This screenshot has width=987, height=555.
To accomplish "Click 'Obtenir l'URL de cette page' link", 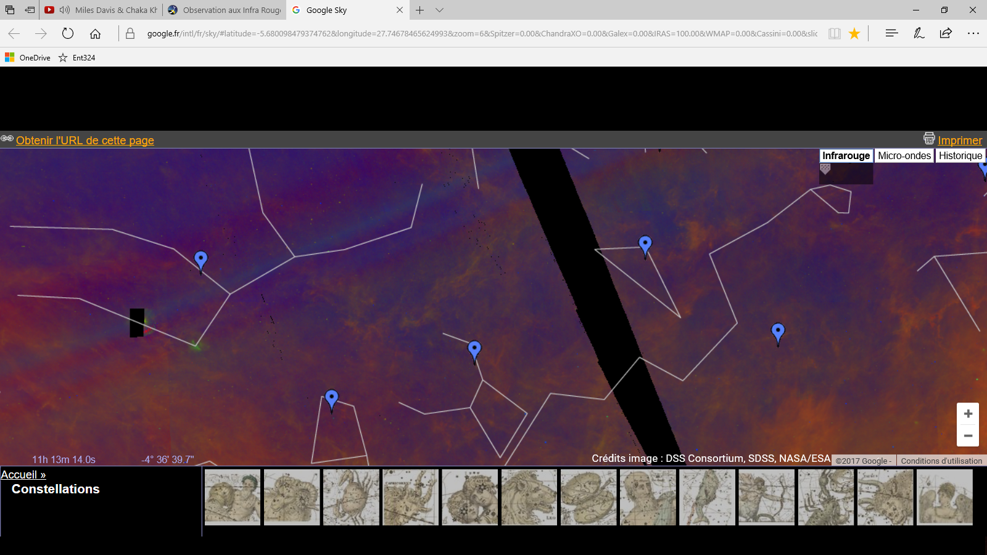I will point(85,141).
